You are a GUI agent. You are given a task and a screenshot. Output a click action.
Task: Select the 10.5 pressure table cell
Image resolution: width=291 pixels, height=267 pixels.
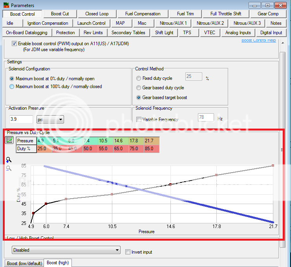point(103,141)
